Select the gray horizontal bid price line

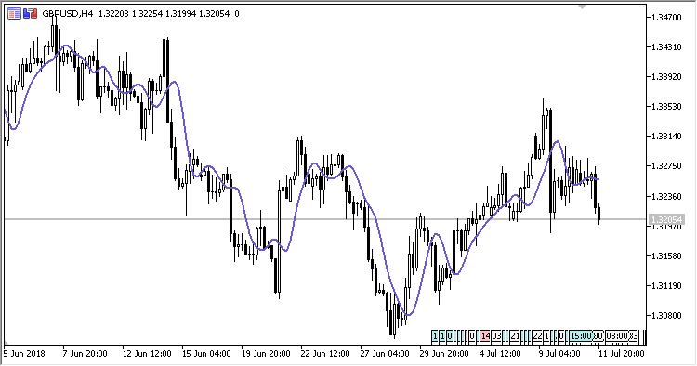click(324, 219)
